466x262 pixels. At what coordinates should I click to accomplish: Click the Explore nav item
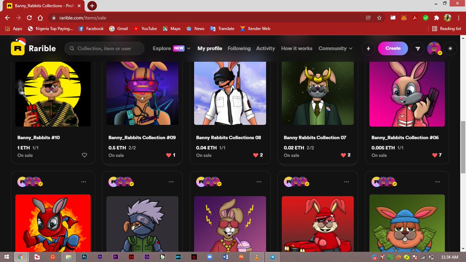point(162,49)
